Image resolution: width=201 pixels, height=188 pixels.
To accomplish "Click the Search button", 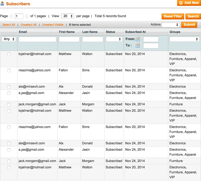I will (x=193, y=16).
